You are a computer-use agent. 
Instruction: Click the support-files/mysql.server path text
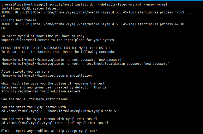click(25, 40)
